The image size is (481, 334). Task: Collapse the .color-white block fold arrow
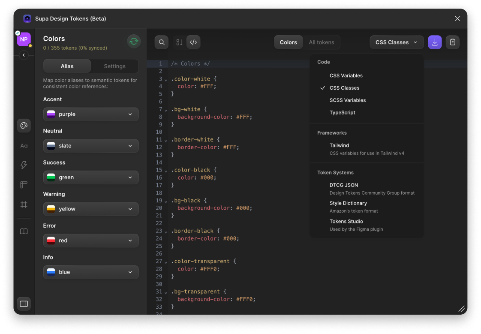[x=165, y=80]
